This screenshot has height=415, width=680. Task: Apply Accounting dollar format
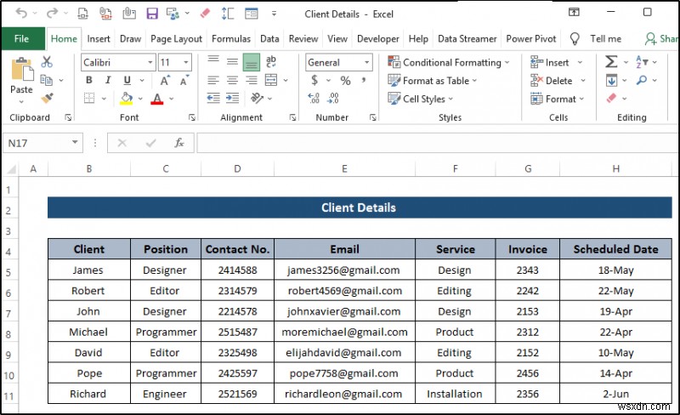(x=314, y=80)
